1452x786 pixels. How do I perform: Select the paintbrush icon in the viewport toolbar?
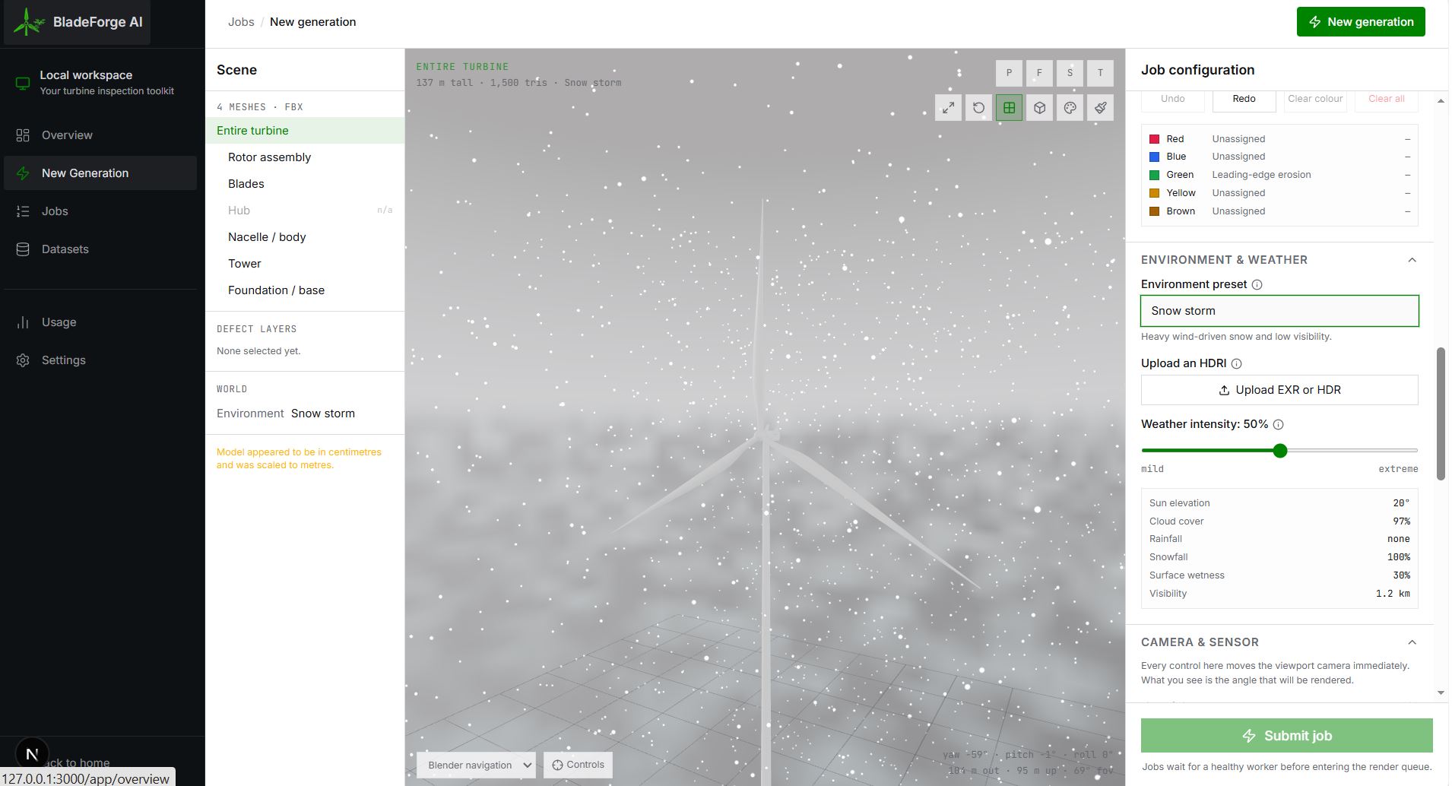[1100, 108]
